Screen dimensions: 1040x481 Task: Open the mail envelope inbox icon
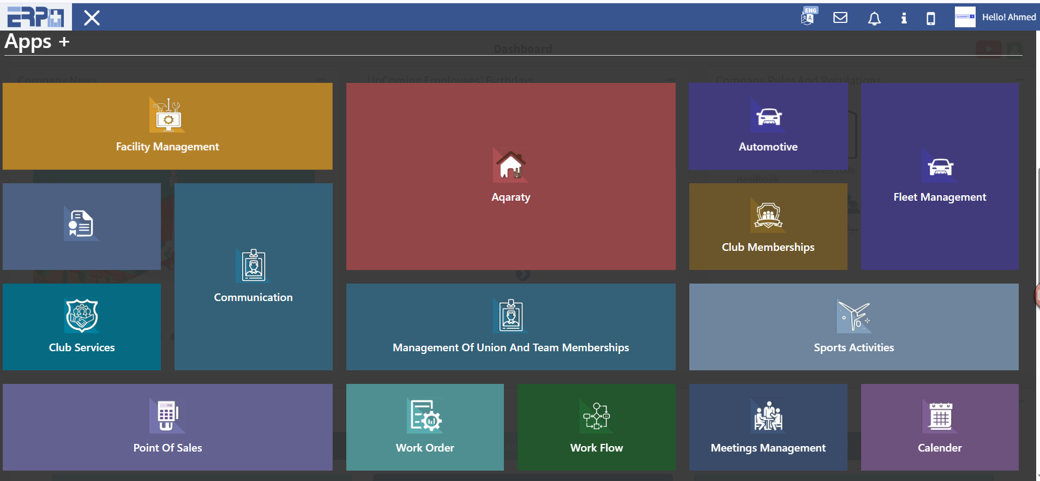(840, 18)
